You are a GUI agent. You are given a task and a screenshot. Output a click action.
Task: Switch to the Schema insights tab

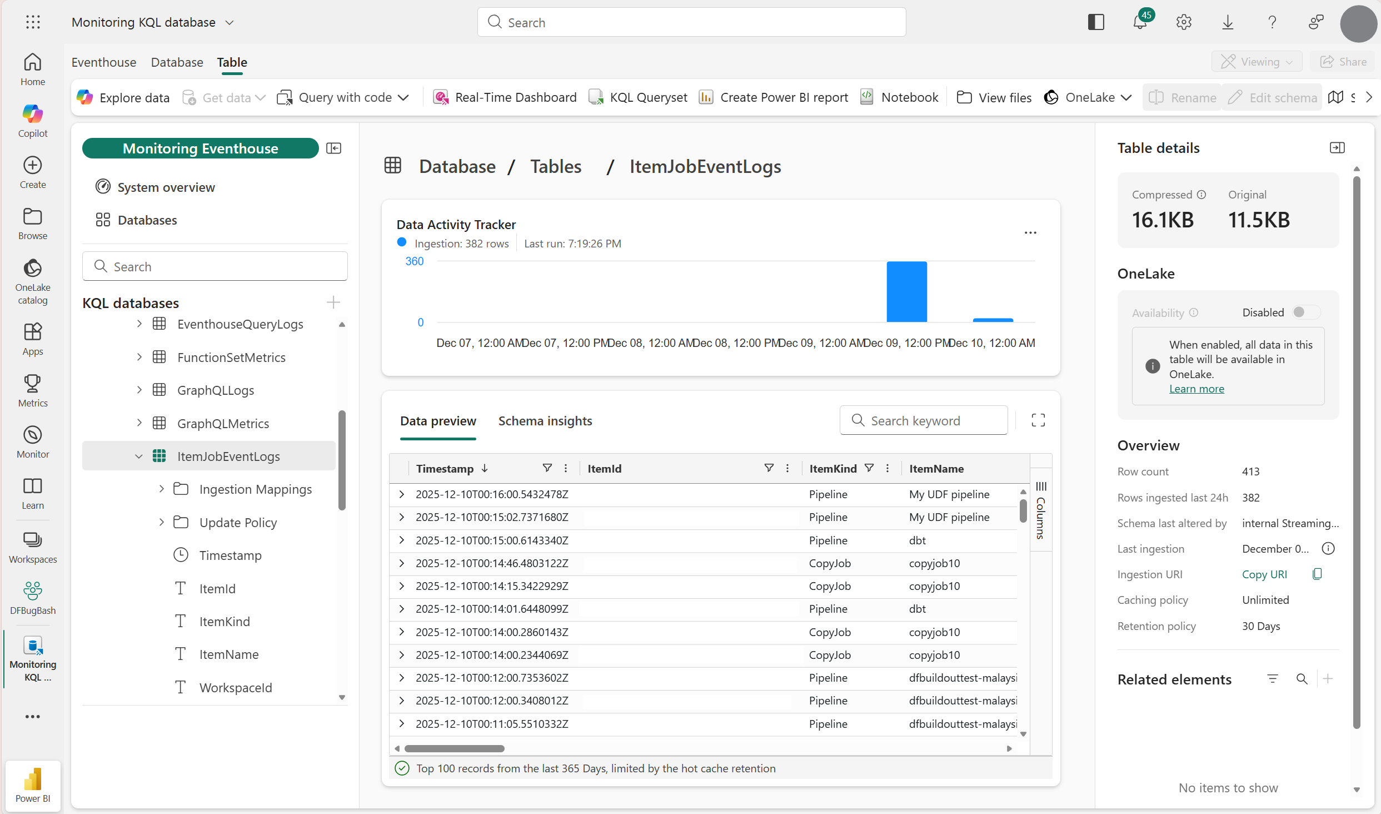pyautogui.click(x=545, y=421)
